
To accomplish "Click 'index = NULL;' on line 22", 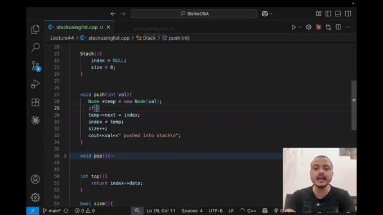I will coord(109,61).
